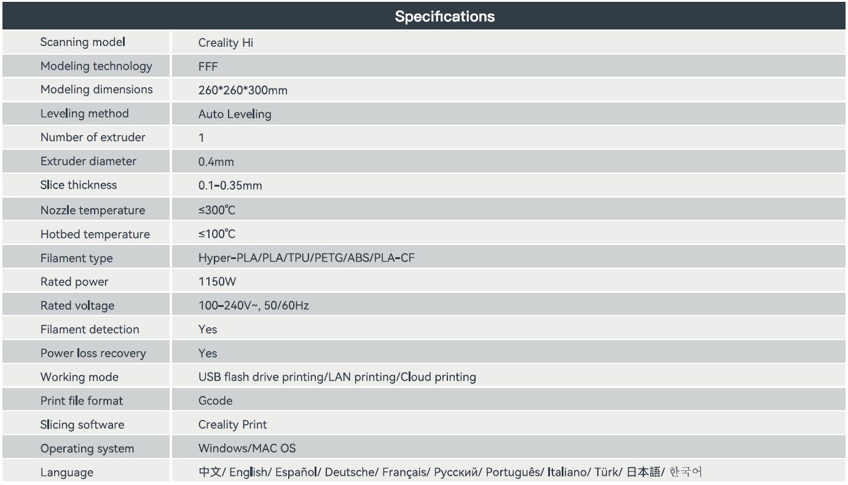848x485 pixels.
Task: Click the 0.1-0.35mm slice thickness value
Action: [230, 186]
